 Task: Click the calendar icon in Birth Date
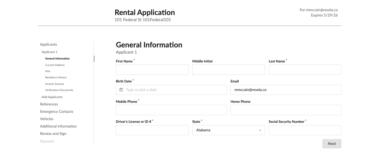point(121,90)
